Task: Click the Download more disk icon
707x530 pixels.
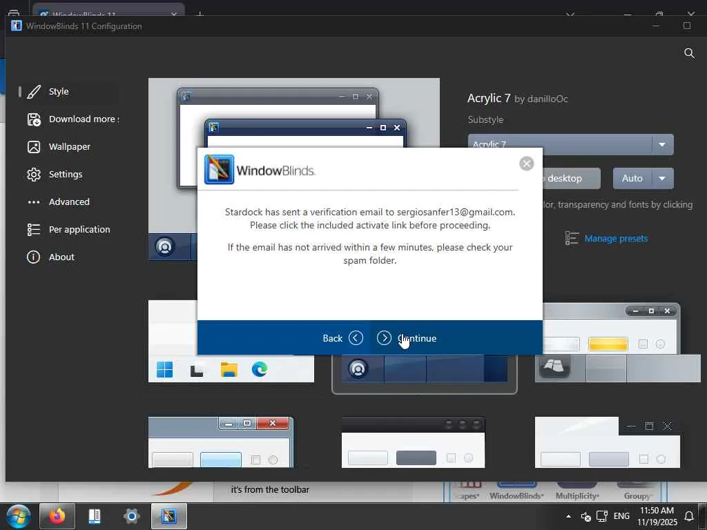Action: pyautogui.click(x=34, y=119)
